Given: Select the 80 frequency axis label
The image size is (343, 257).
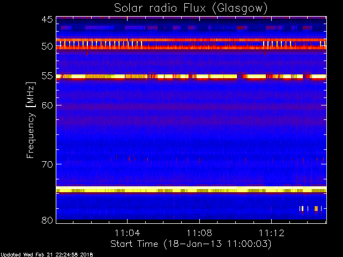Looking at the screenshot, I should (47, 220).
